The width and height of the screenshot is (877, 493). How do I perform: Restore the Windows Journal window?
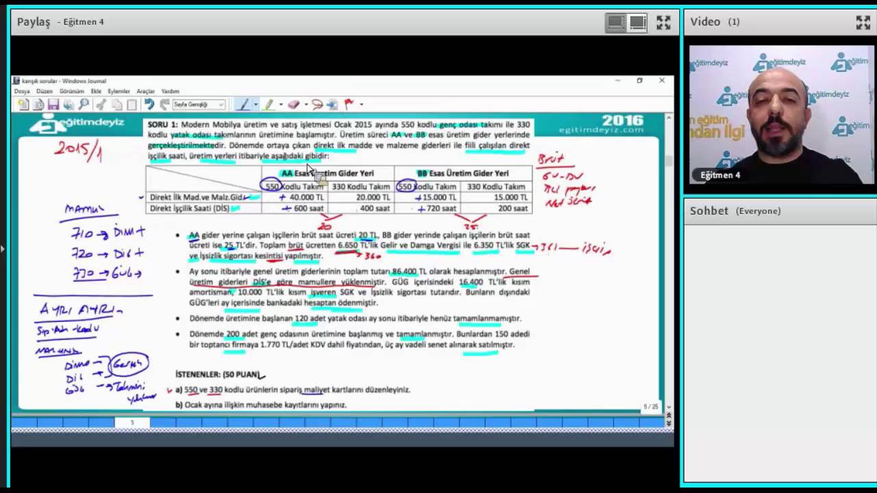[x=639, y=81]
